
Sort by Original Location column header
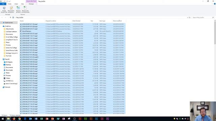51,21
